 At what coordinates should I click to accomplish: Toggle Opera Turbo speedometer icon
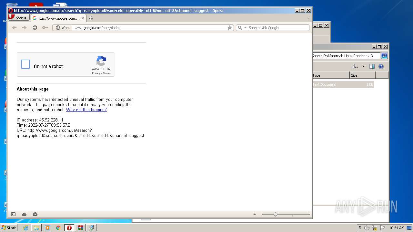(35, 214)
